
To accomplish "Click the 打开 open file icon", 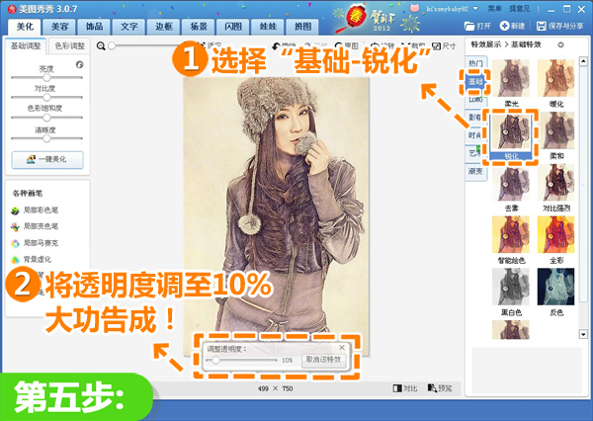I will pos(477,26).
